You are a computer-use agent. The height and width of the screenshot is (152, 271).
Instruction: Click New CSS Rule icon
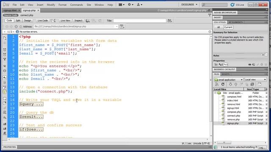254,65
